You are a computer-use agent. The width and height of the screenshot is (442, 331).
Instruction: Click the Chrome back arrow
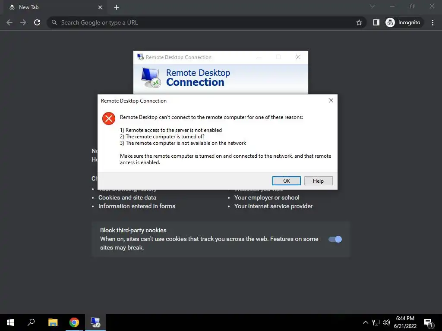[9, 22]
